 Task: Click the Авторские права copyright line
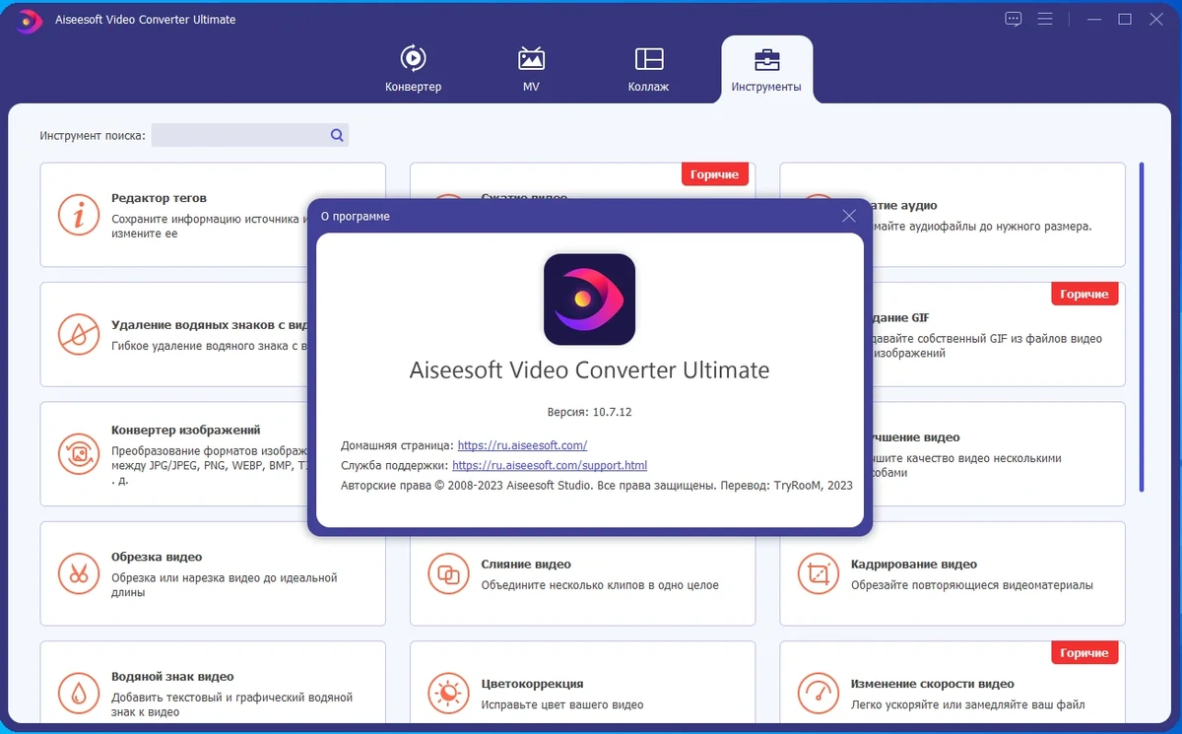[x=597, y=486]
